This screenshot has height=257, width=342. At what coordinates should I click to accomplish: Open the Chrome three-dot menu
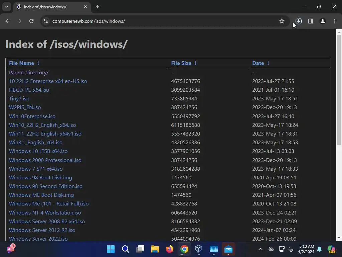[x=335, y=21]
